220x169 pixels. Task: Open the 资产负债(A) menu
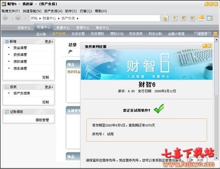[53, 11]
